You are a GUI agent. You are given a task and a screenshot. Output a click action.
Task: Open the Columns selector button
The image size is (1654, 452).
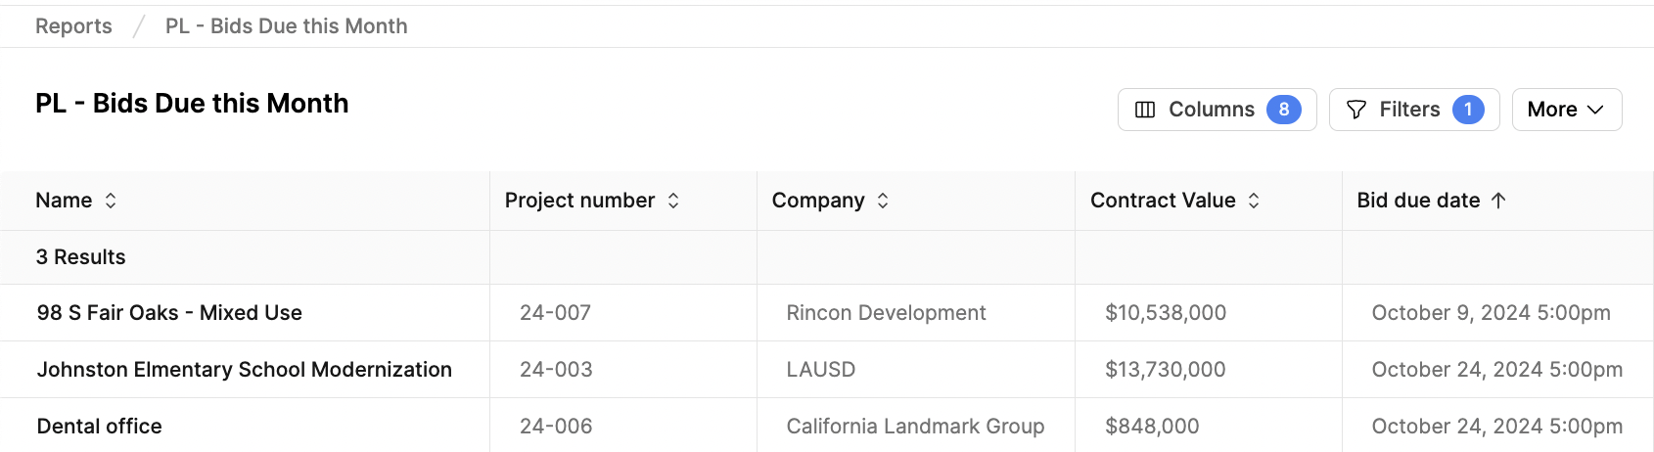(1218, 110)
